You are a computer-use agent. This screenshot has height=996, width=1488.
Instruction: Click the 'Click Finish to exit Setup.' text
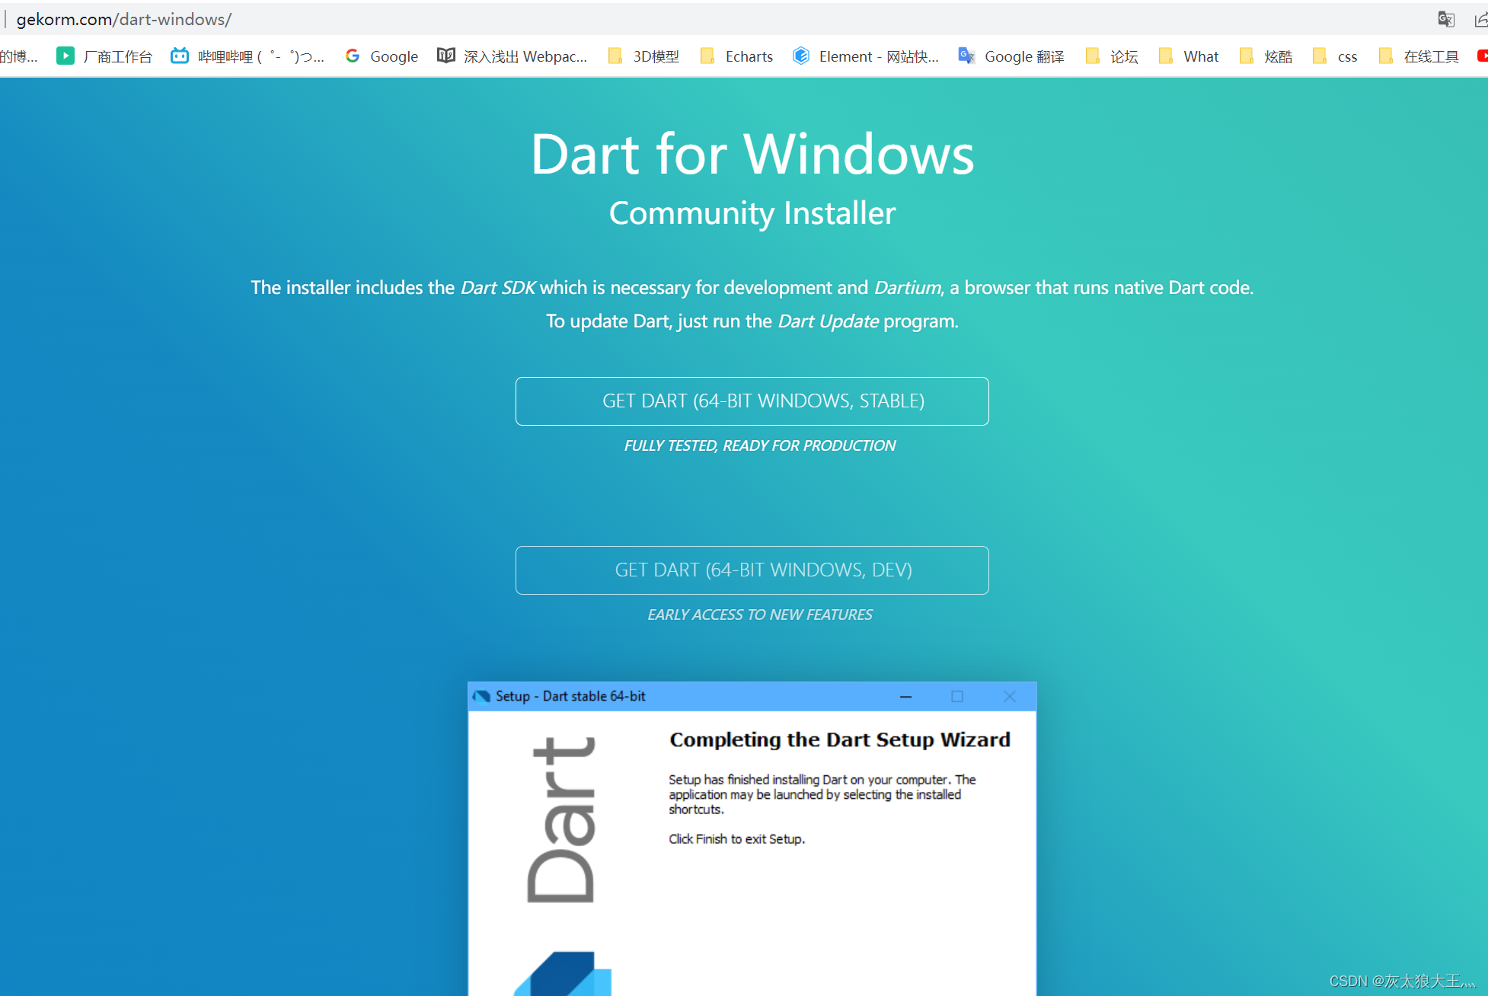[x=736, y=839]
